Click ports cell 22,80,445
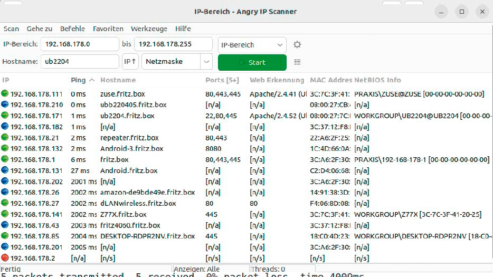Image resolution: width=493 pixels, height=277 pixels. [221, 116]
